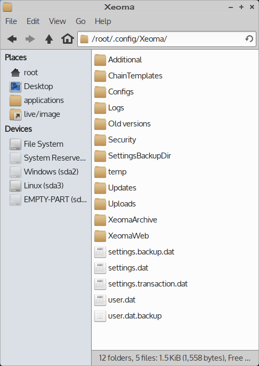Open the File System device icon
Image resolution: width=259 pixels, height=366 pixels.
click(x=15, y=144)
